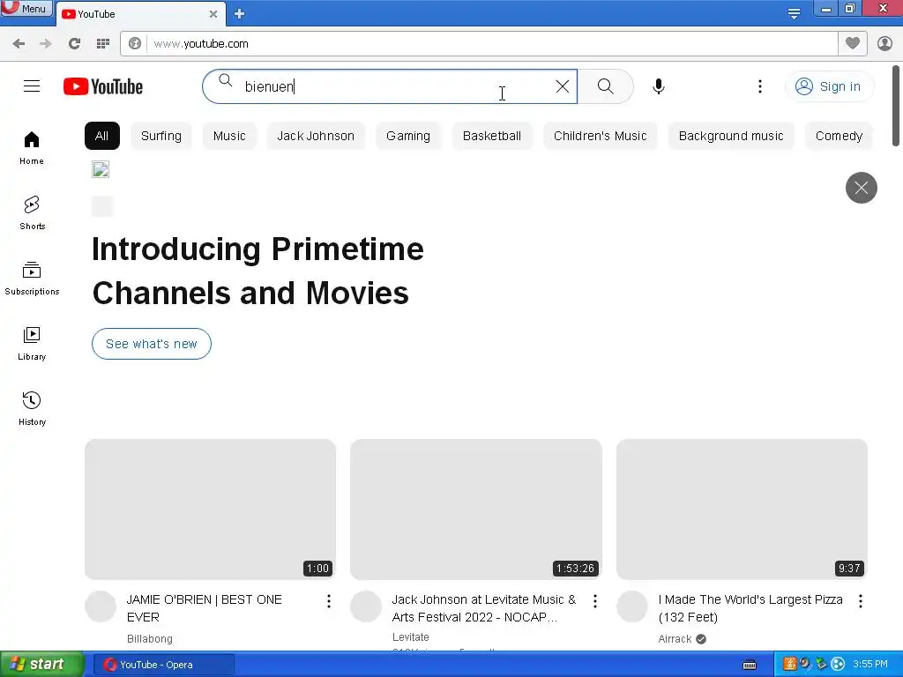Open World's Largest Pizza video thumbnail
903x677 pixels.
point(742,510)
